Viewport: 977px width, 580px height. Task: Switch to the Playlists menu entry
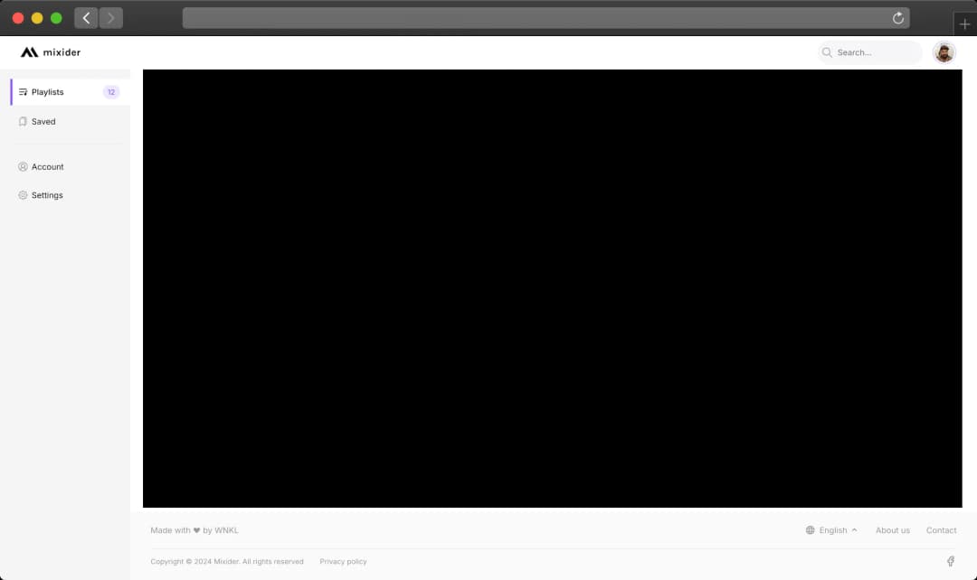[47, 91]
